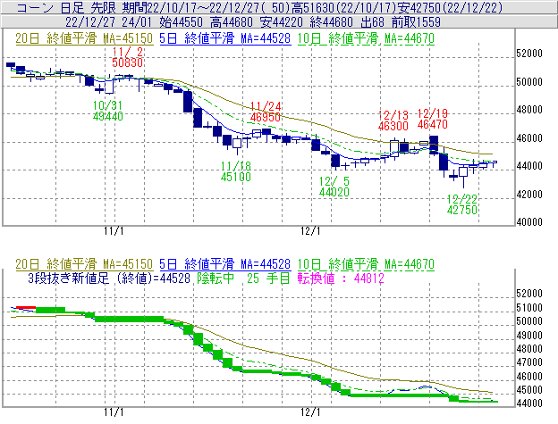Click the 12/1 date label under lower chart
Screen dimensions: 558x424
click(310, 412)
